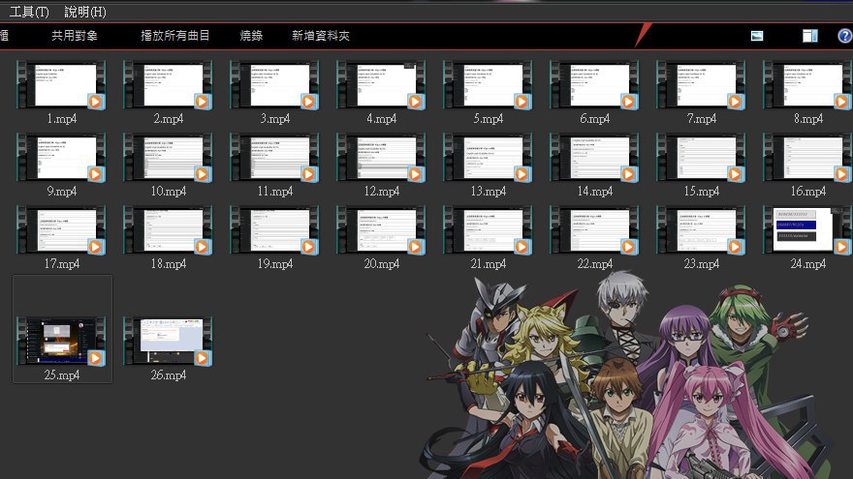Select the 5.mp4 video file icon
The width and height of the screenshot is (853, 479).
tap(488, 84)
